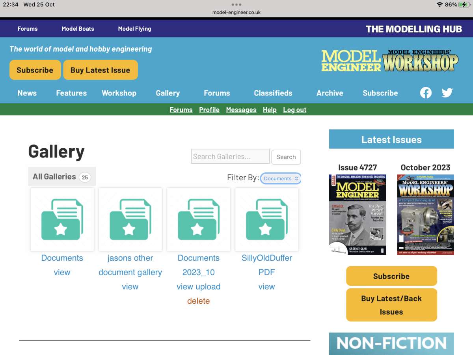Go to Model Flying site
Screen dimensions: 473x355
coord(135,29)
